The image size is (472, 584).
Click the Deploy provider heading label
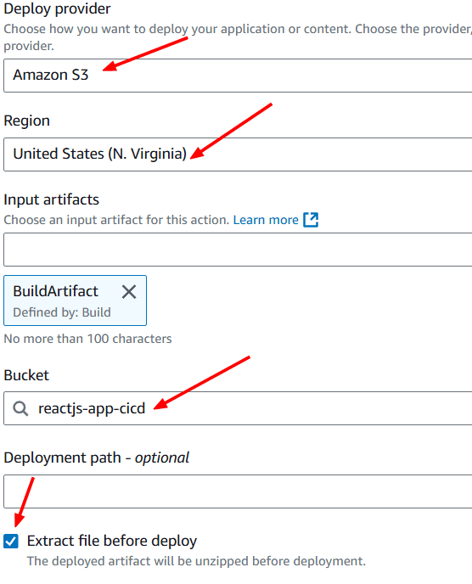click(x=57, y=8)
